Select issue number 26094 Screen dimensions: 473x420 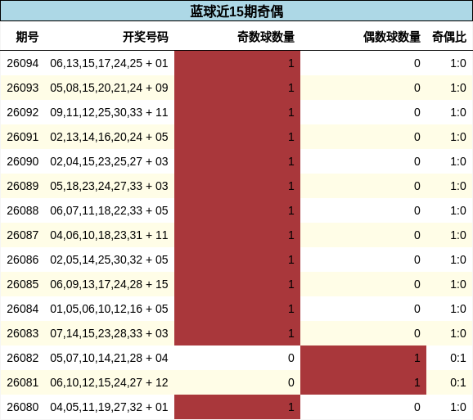coord(23,63)
